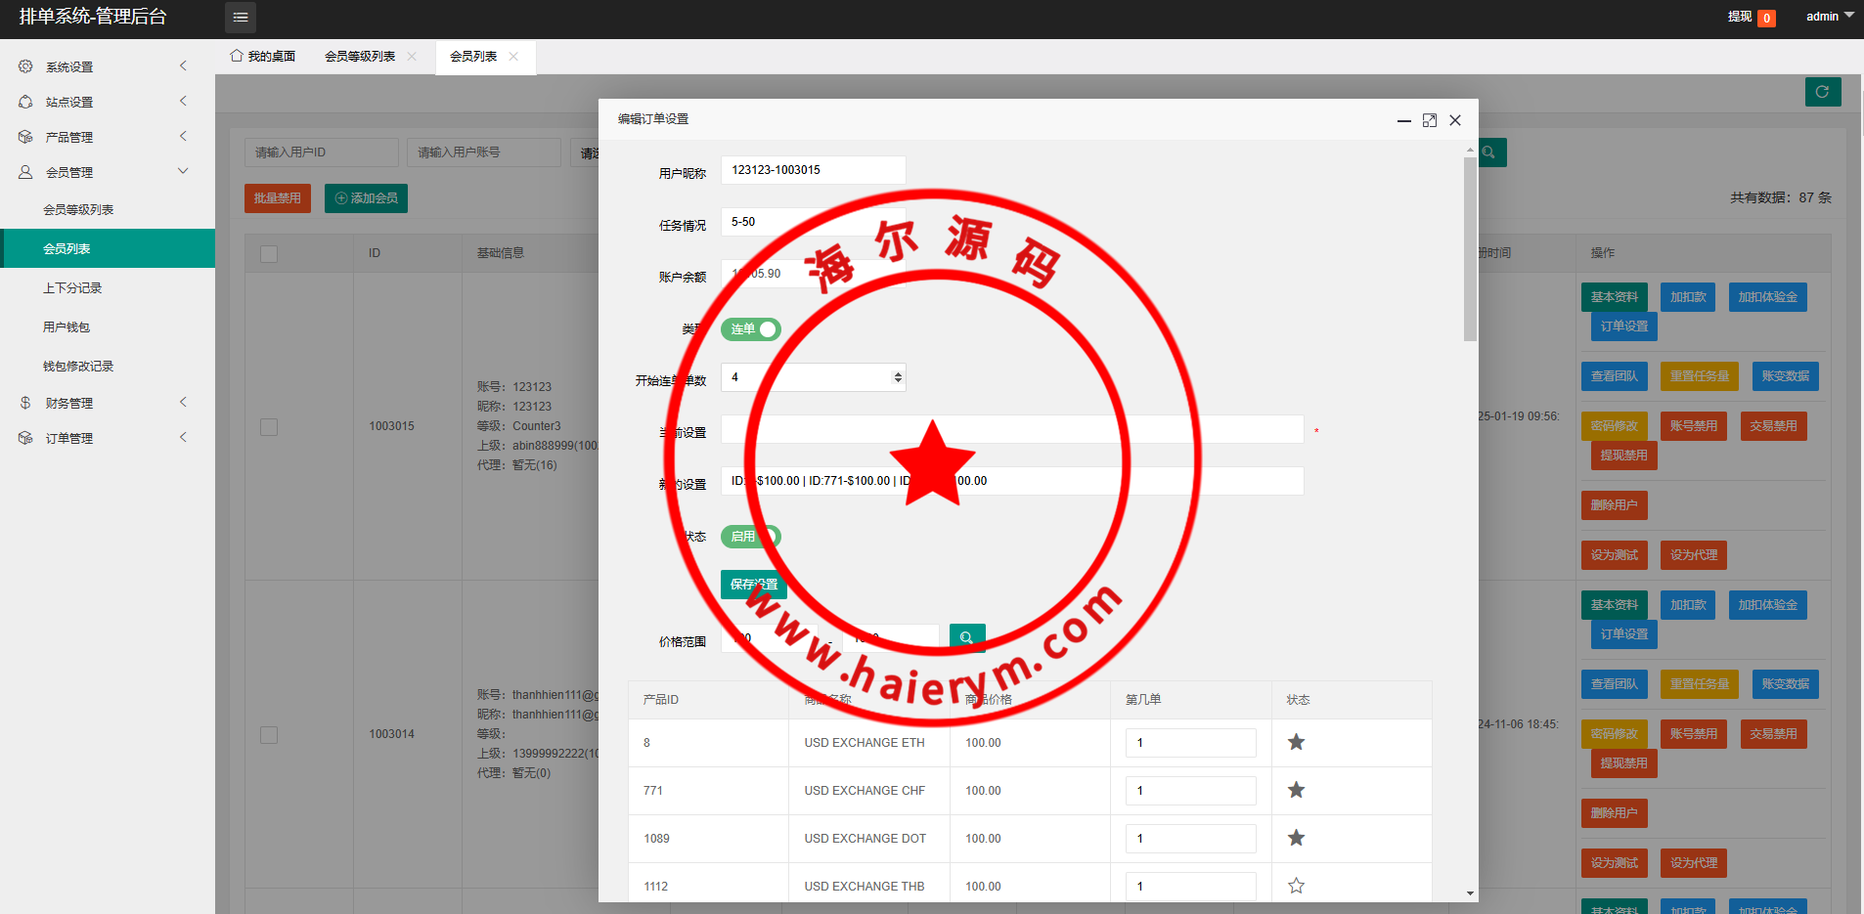
Task: Click the 开始连单单数 number stepper
Action: [898, 377]
